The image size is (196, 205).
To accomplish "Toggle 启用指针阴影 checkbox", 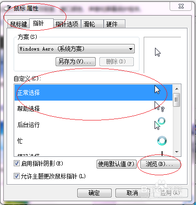I will point(16,163).
